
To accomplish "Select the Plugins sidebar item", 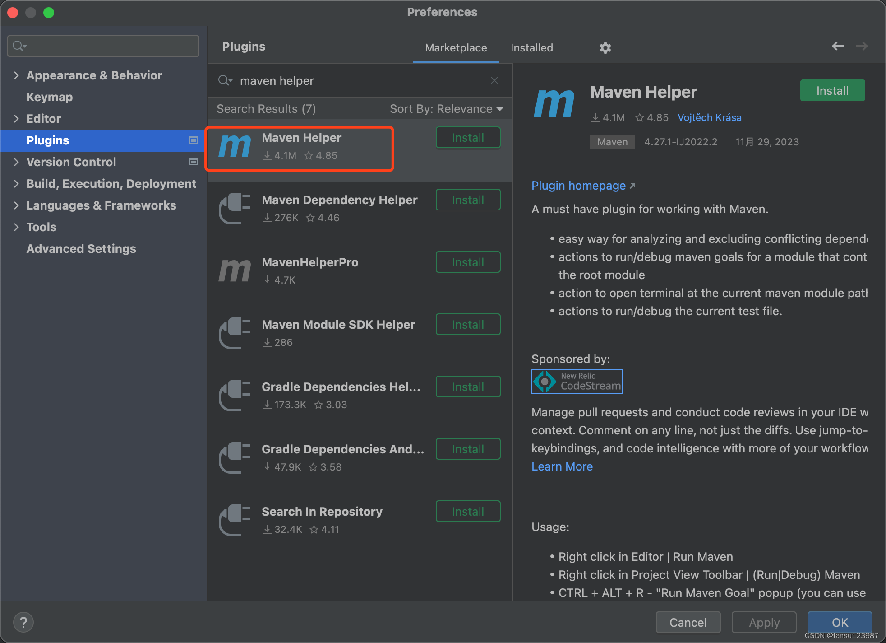I will click(47, 140).
